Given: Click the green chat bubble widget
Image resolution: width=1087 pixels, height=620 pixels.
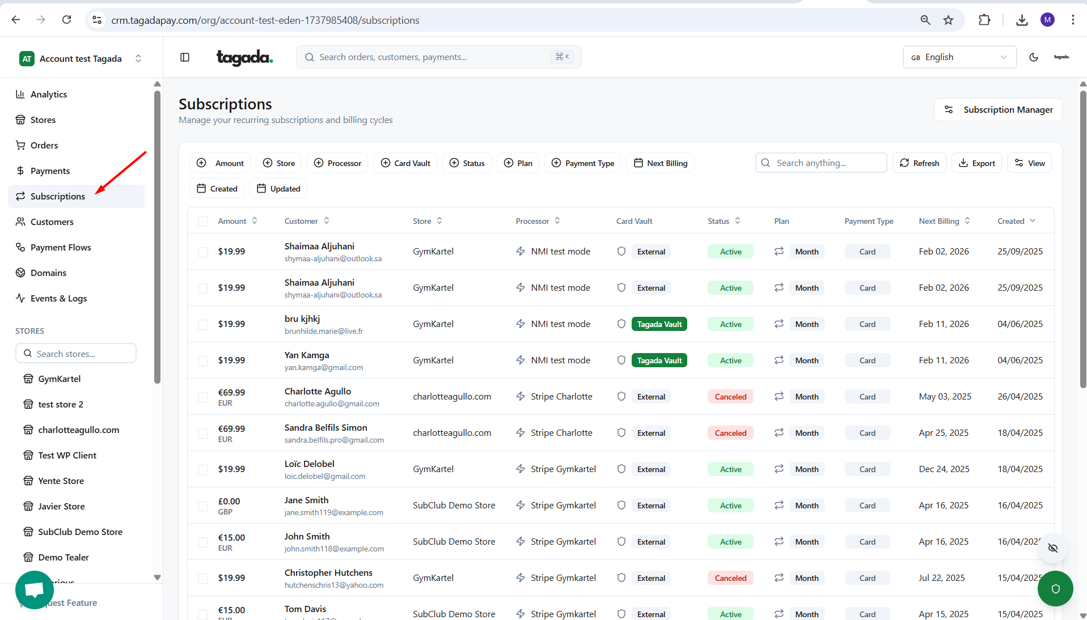Looking at the screenshot, I should coord(35,589).
